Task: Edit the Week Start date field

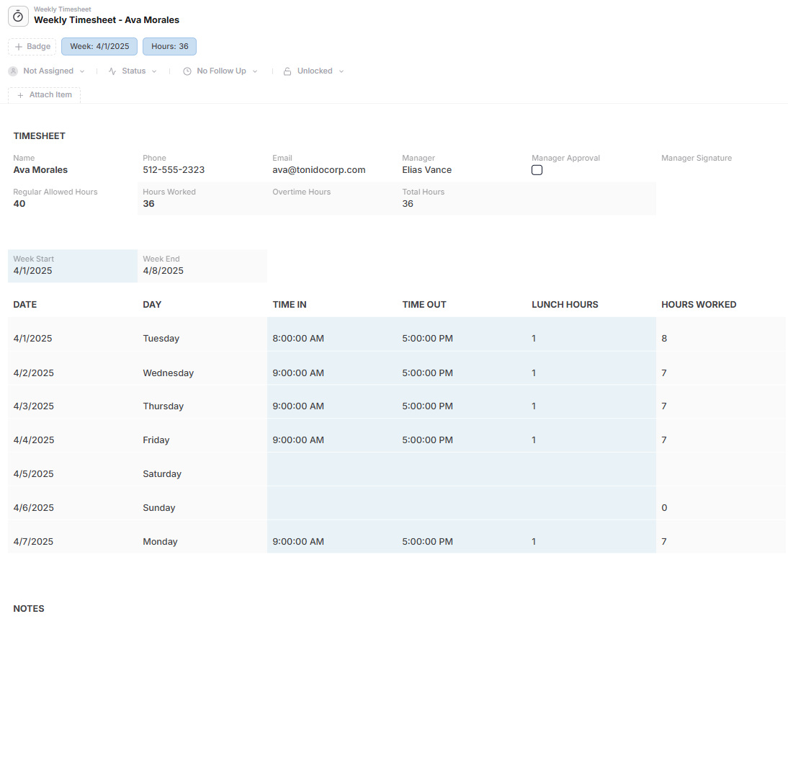Action: pyautogui.click(x=73, y=265)
